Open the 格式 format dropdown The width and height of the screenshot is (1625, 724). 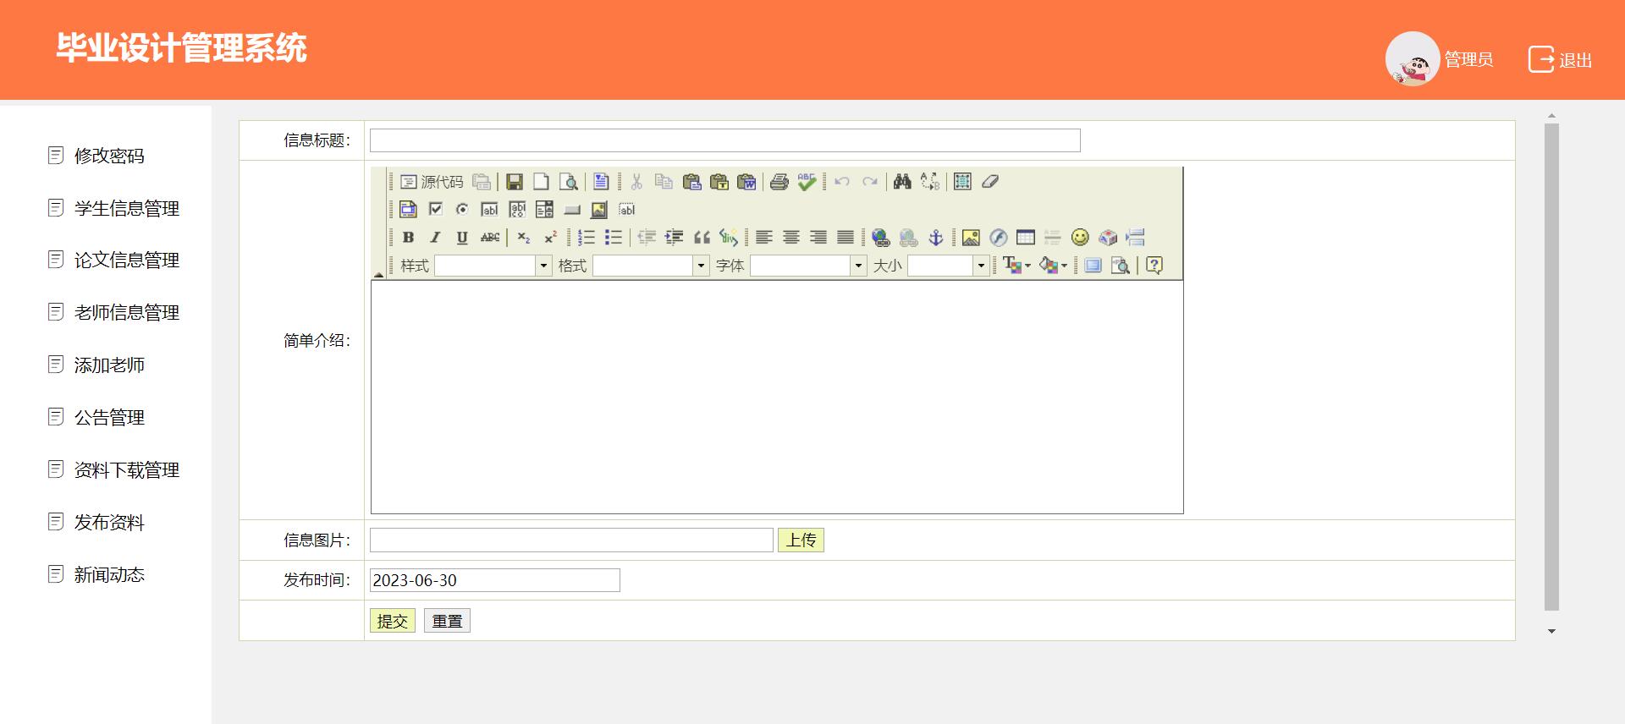pyautogui.click(x=651, y=266)
